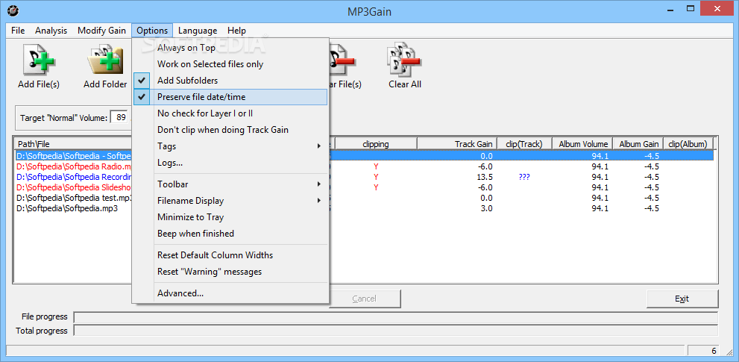
Task: Expand the Filename Display submenu
Action: pyautogui.click(x=230, y=201)
